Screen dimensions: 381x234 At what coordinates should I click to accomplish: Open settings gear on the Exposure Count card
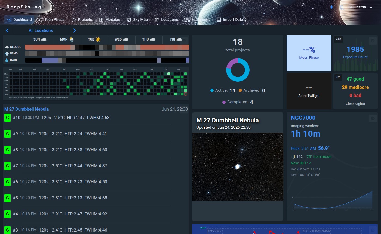(372, 41)
